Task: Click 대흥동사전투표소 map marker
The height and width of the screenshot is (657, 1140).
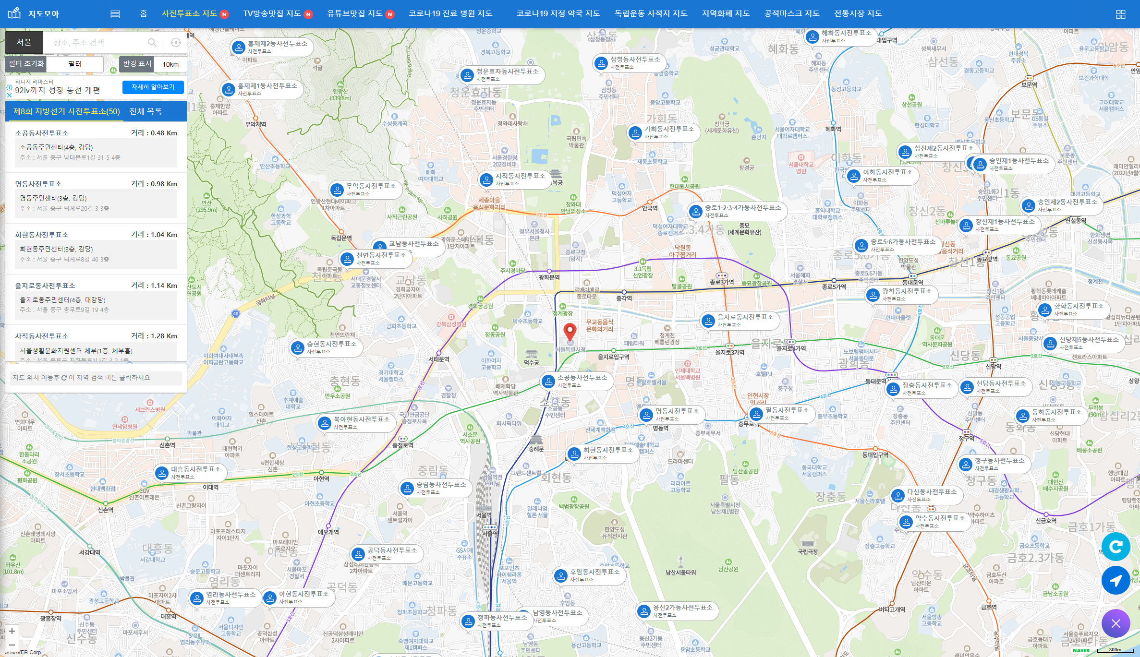Action: (x=190, y=473)
